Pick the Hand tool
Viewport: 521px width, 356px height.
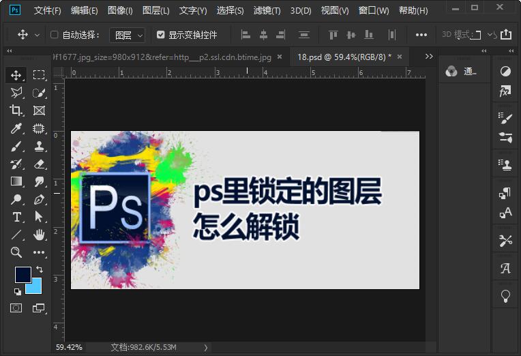click(39, 235)
